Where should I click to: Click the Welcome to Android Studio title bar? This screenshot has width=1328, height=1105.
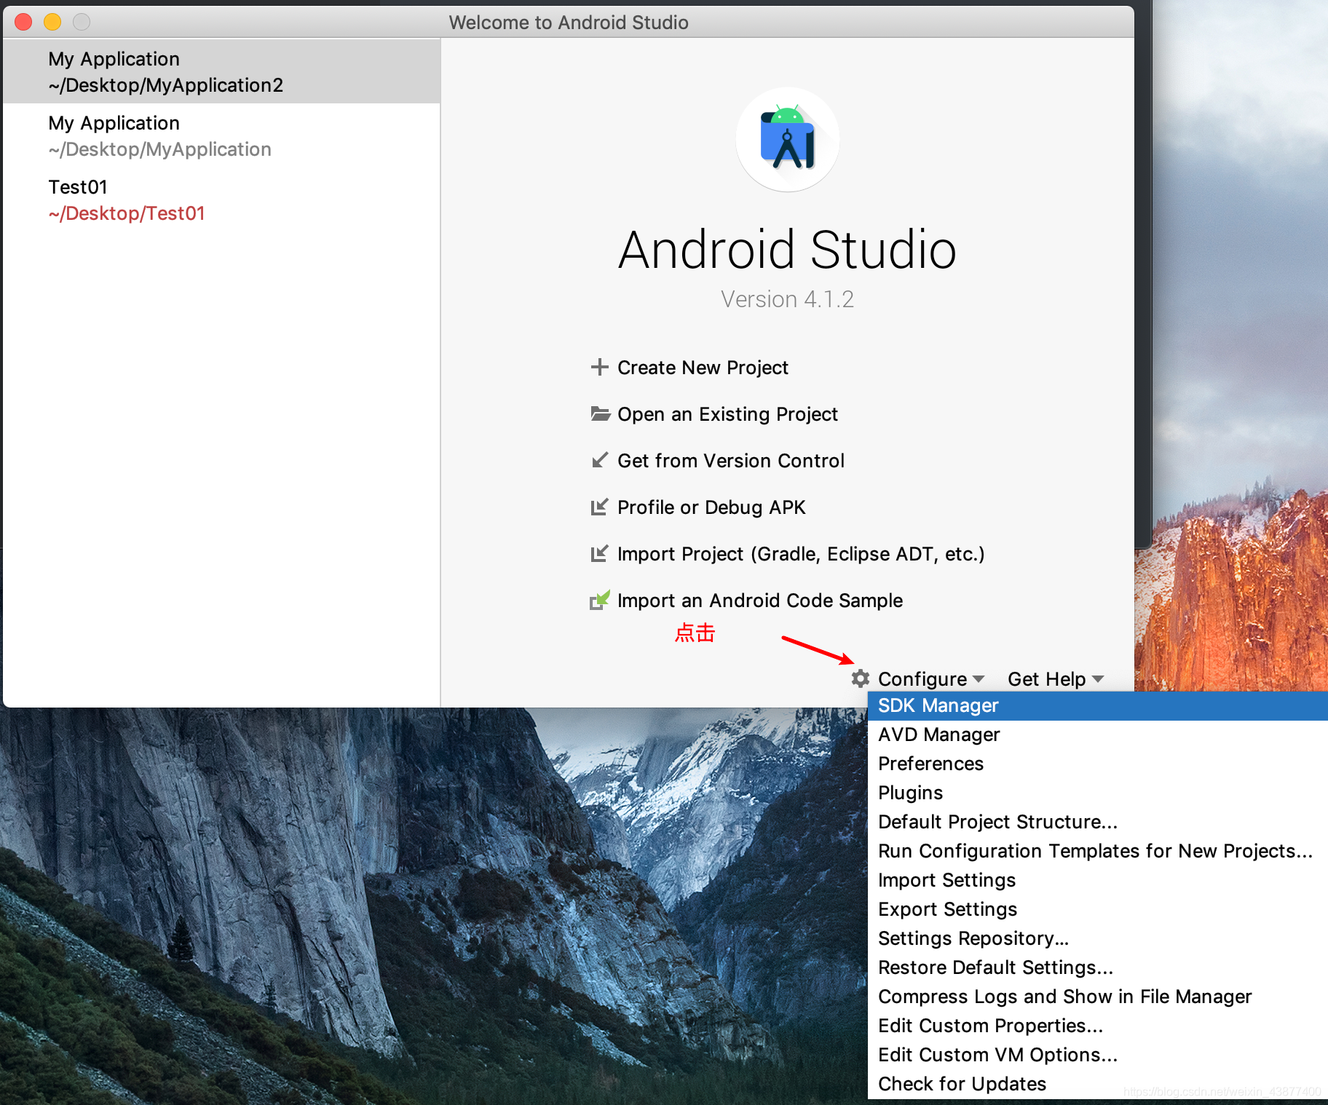pos(569,22)
